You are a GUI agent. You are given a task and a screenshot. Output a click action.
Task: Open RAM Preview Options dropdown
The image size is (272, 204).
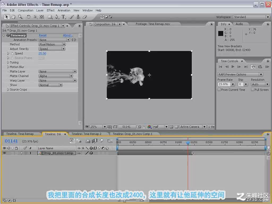[240, 74]
